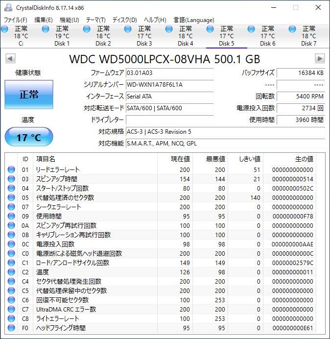Click the 17 °C temperature button
The height and width of the screenshot is (339, 330).
click(x=29, y=137)
